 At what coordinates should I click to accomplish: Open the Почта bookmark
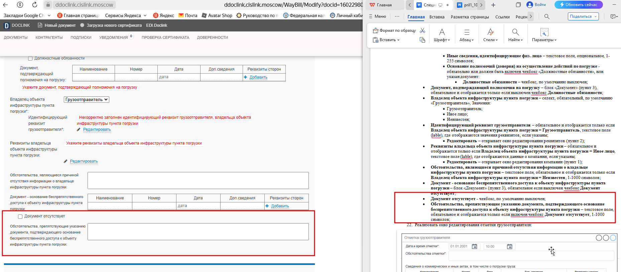pyautogui.click(x=188, y=15)
